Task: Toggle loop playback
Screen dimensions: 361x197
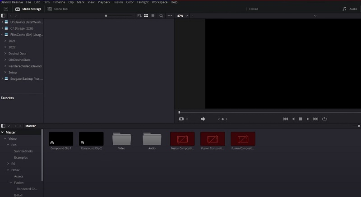Action: 324,119
